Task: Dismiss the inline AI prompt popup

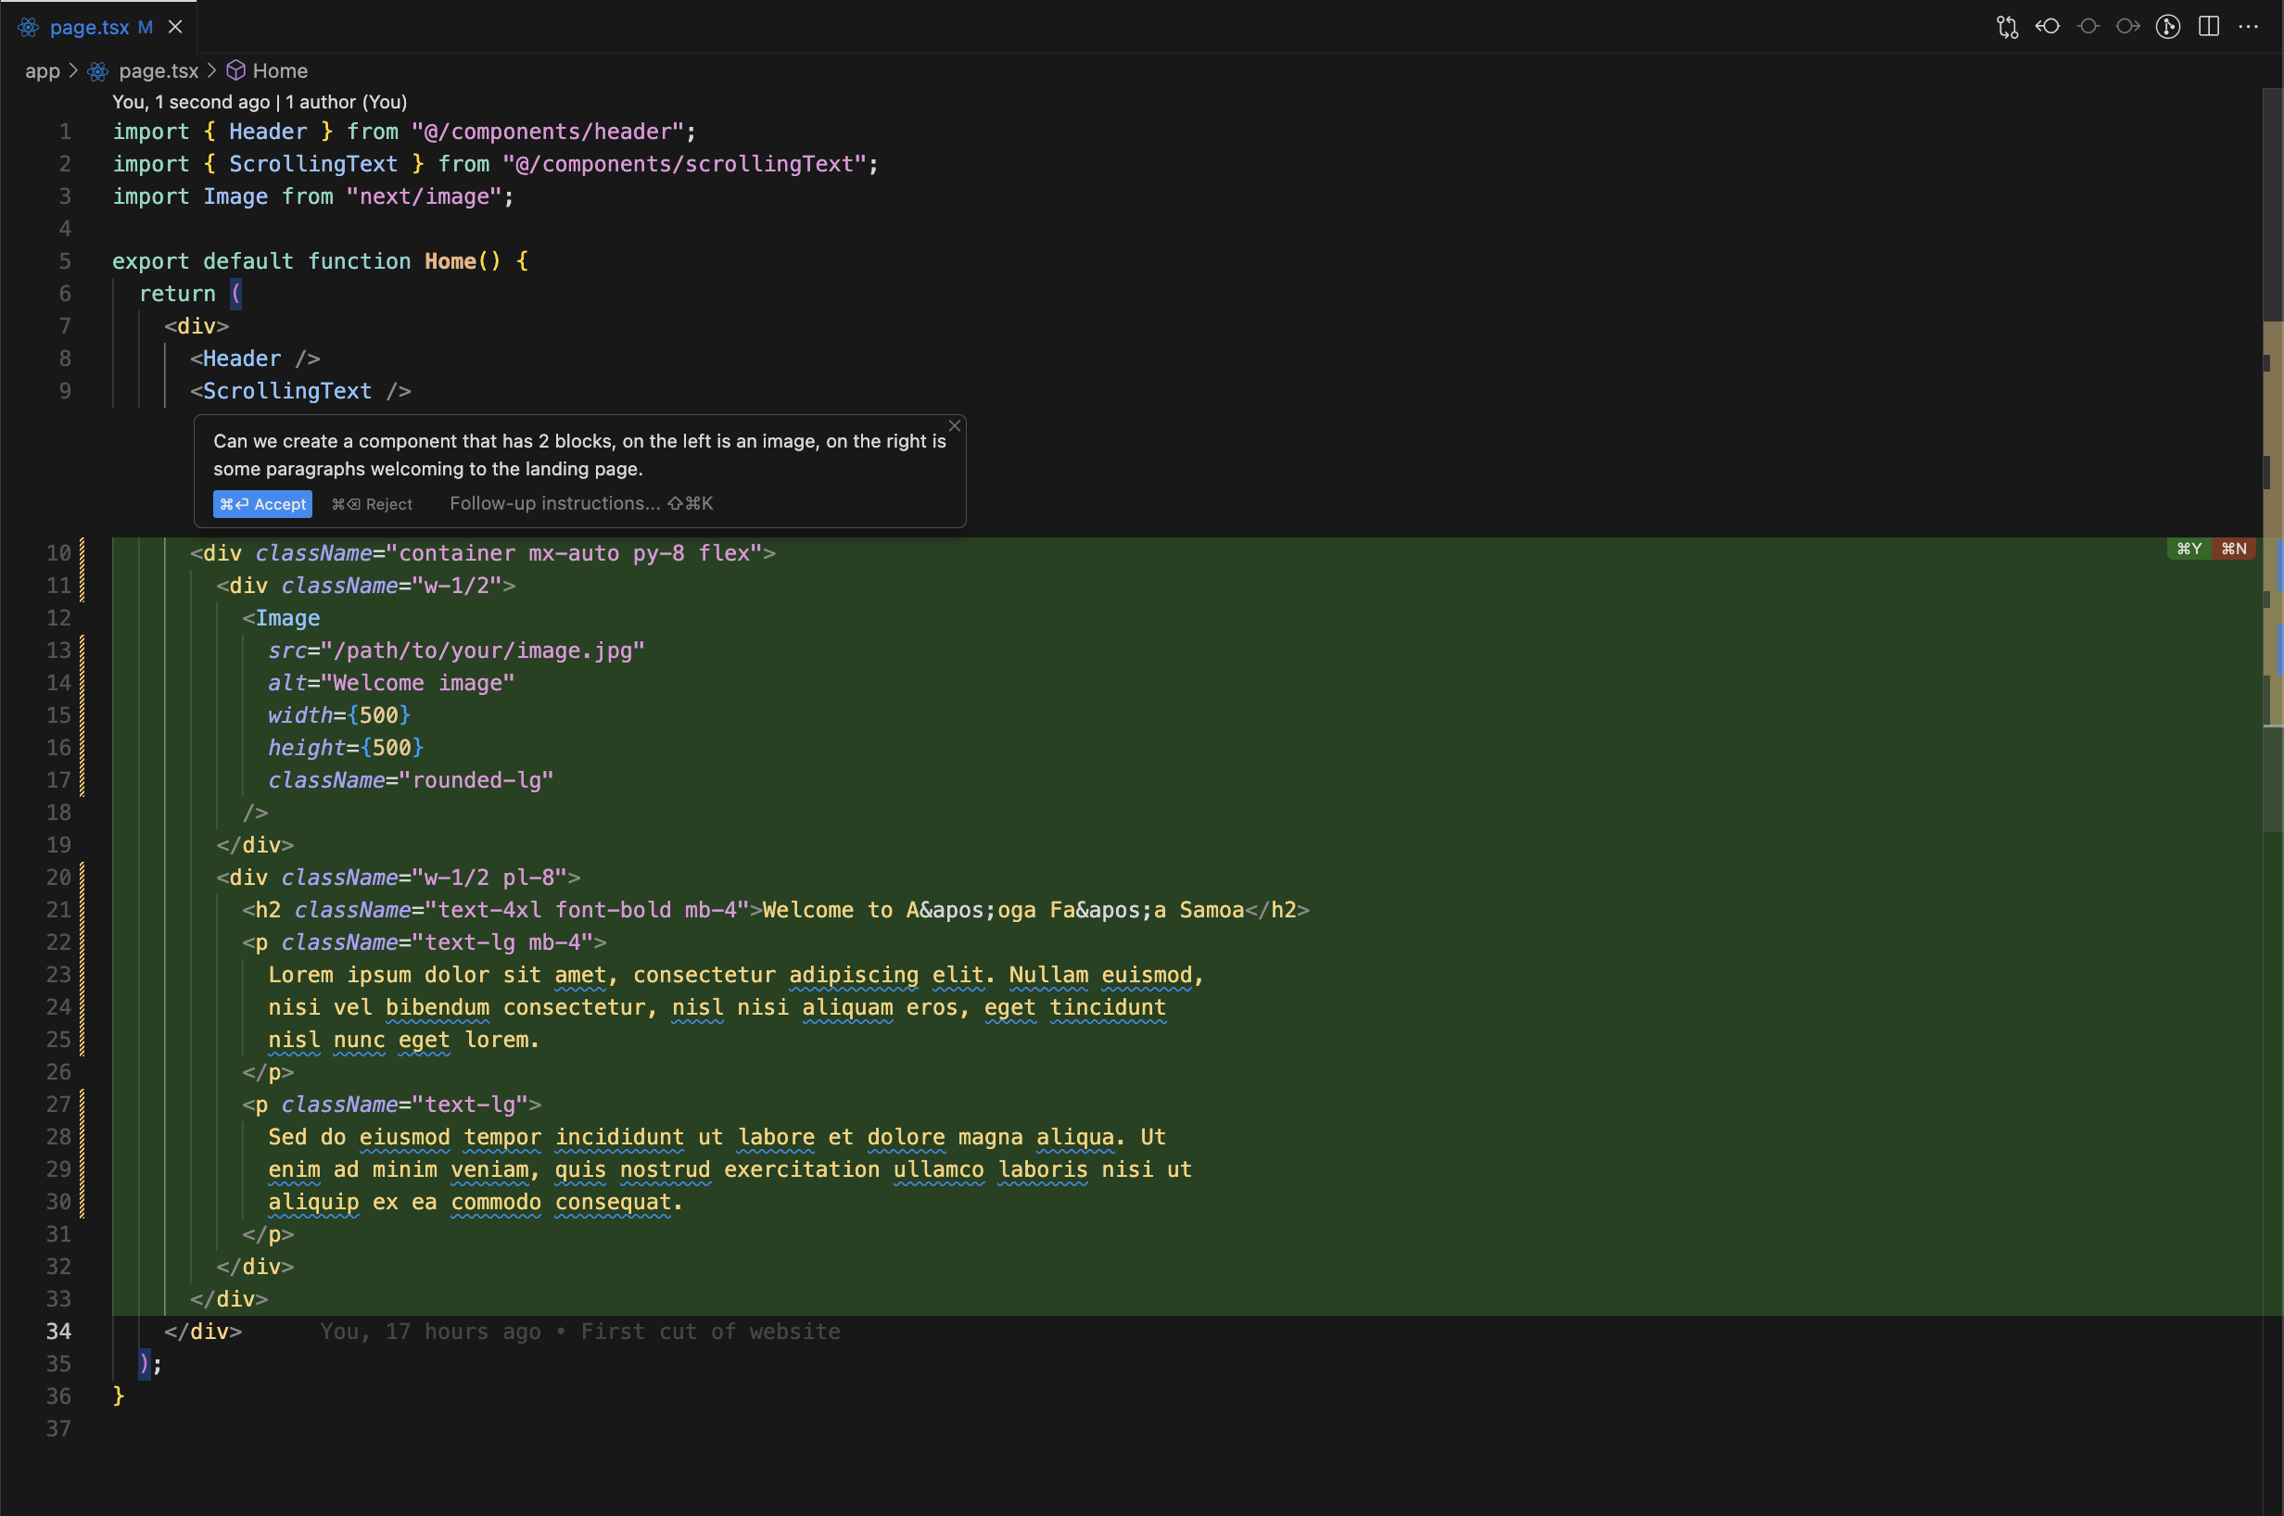Action: click(955, 425)
